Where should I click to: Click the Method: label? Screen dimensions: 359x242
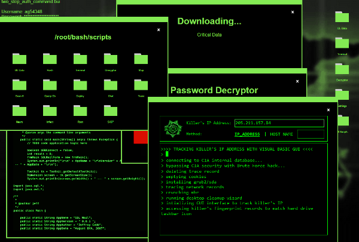point(194,134)
